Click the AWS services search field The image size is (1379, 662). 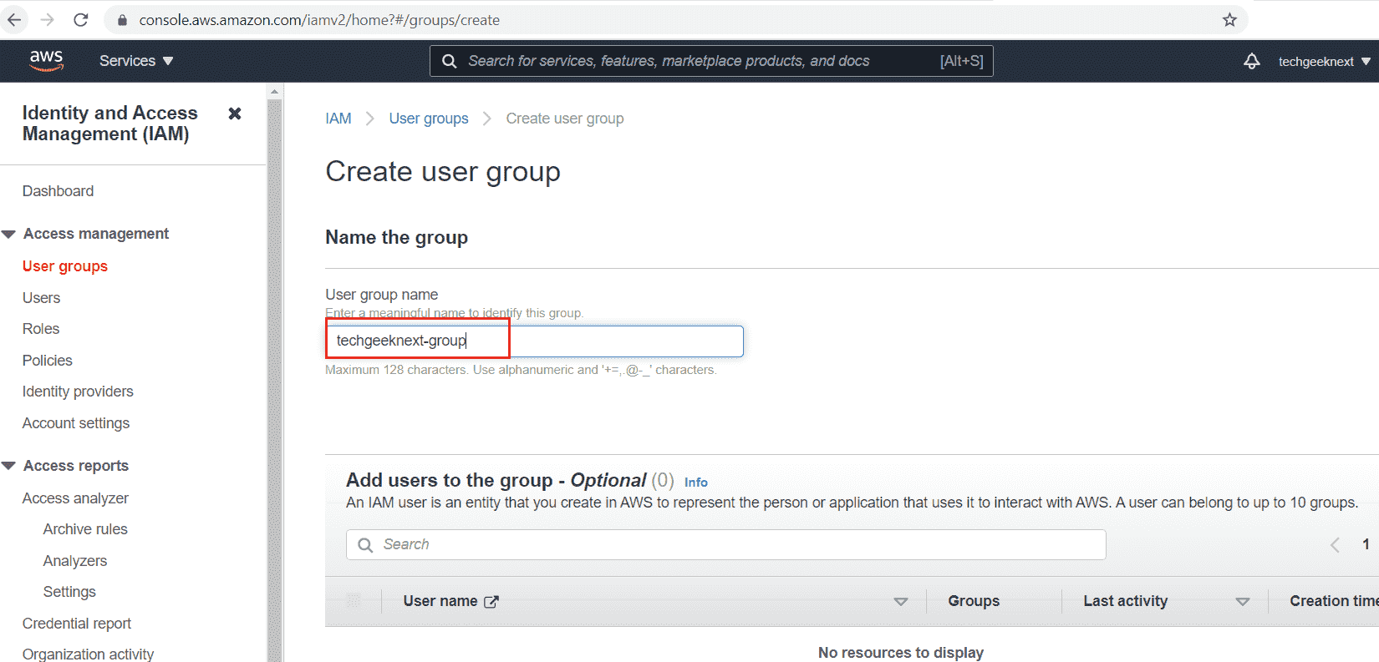click(x=711, y=61)
